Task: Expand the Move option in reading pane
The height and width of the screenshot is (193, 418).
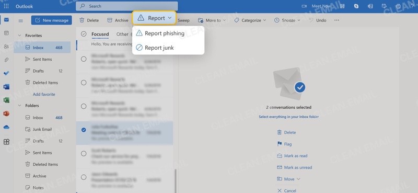Action: point(288,179)
